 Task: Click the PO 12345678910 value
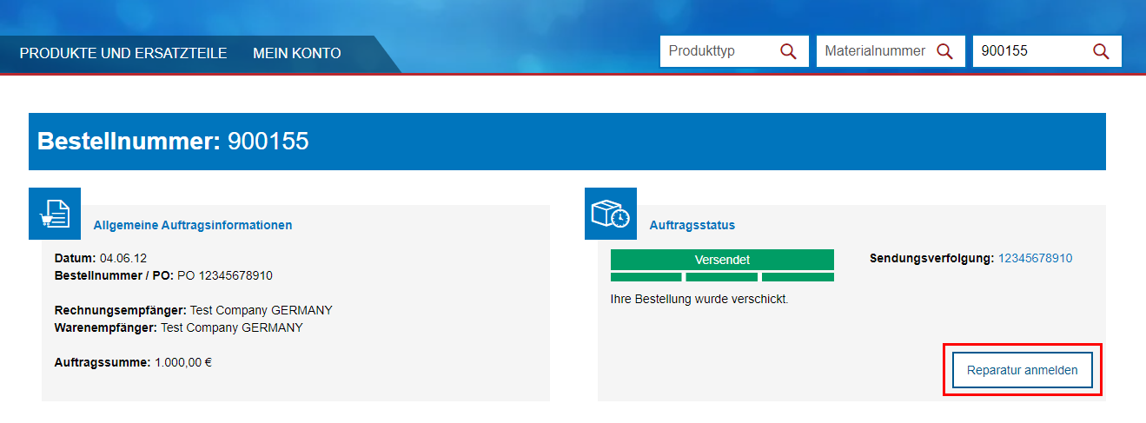pos(225,275)
